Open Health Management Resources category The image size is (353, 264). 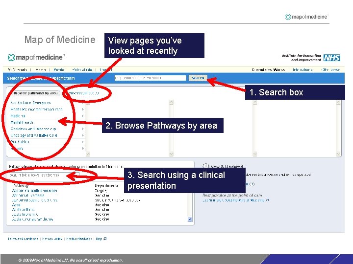[36, 110]
